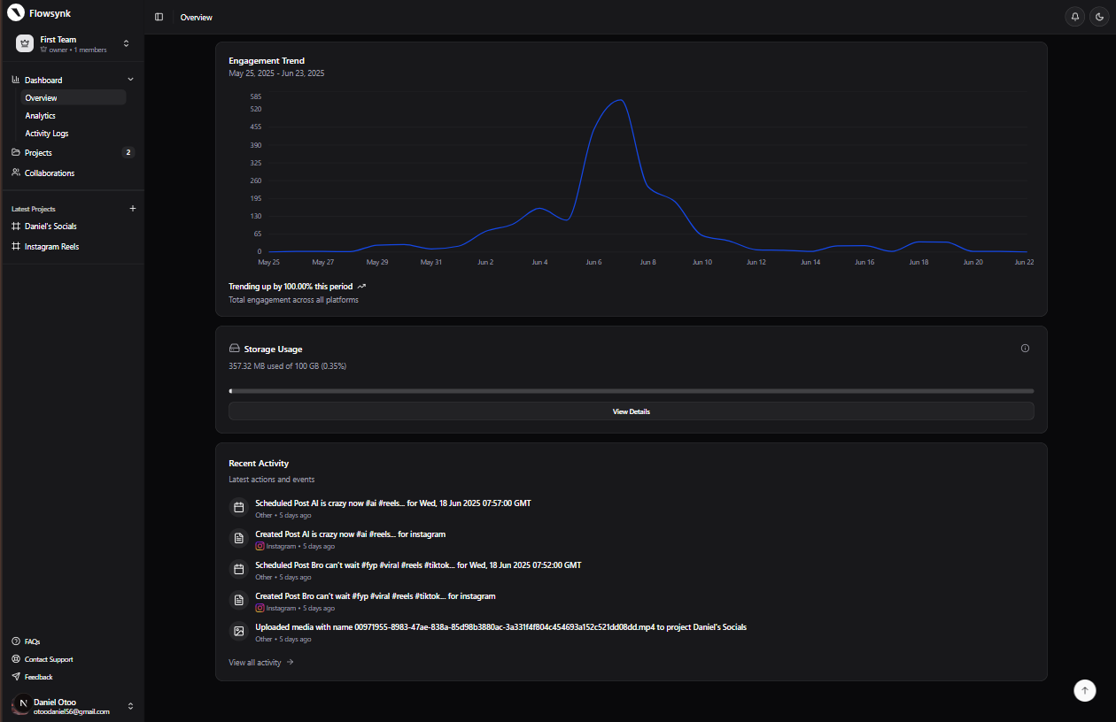Screen dimensions: 1116x722
Task: Open View all activity link
Action: (x=260, y=662)
